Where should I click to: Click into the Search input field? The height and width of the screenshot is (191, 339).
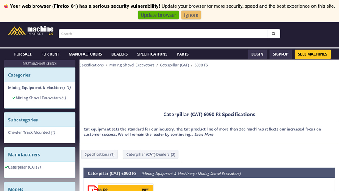coord(164,34)
